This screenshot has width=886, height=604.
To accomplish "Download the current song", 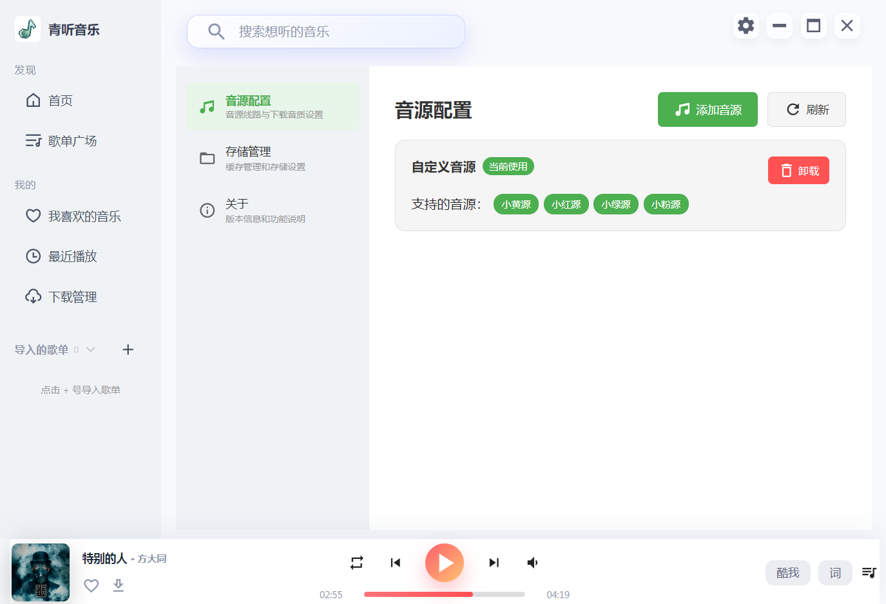I will click(x=119, y=585).
